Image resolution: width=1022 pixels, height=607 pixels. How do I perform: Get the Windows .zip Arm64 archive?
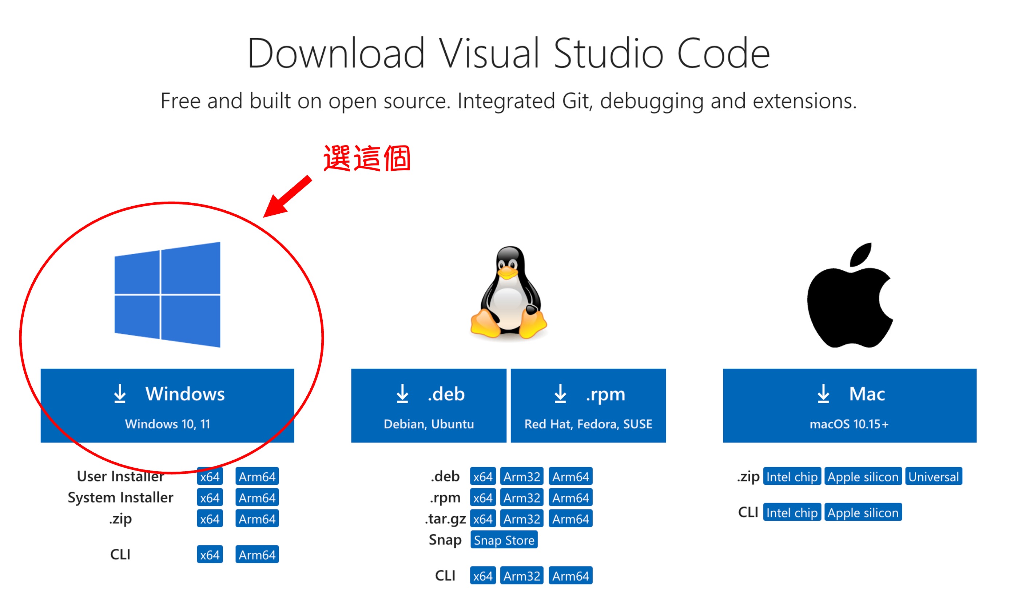(x=257, y=519)
